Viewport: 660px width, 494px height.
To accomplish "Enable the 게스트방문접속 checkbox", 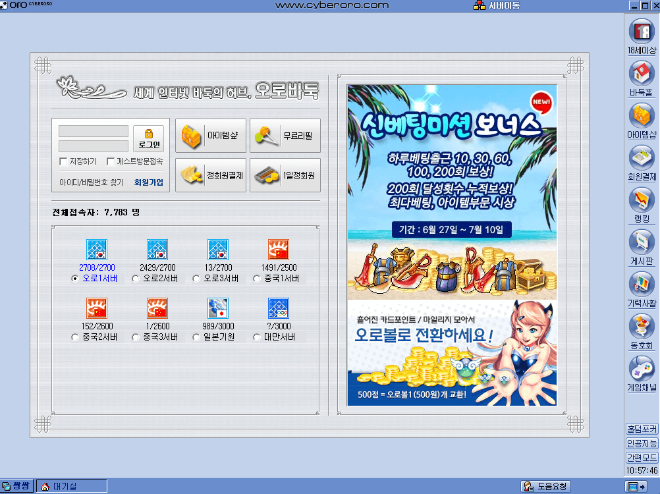I will coord(110,161).
